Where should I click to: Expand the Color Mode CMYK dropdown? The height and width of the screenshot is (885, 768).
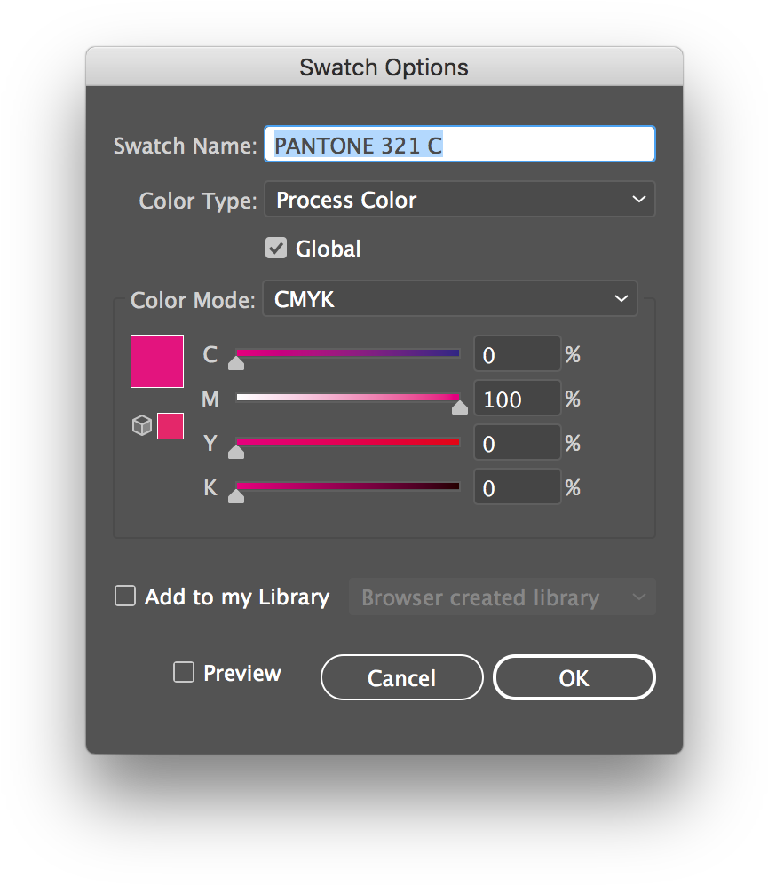[450, 299]
